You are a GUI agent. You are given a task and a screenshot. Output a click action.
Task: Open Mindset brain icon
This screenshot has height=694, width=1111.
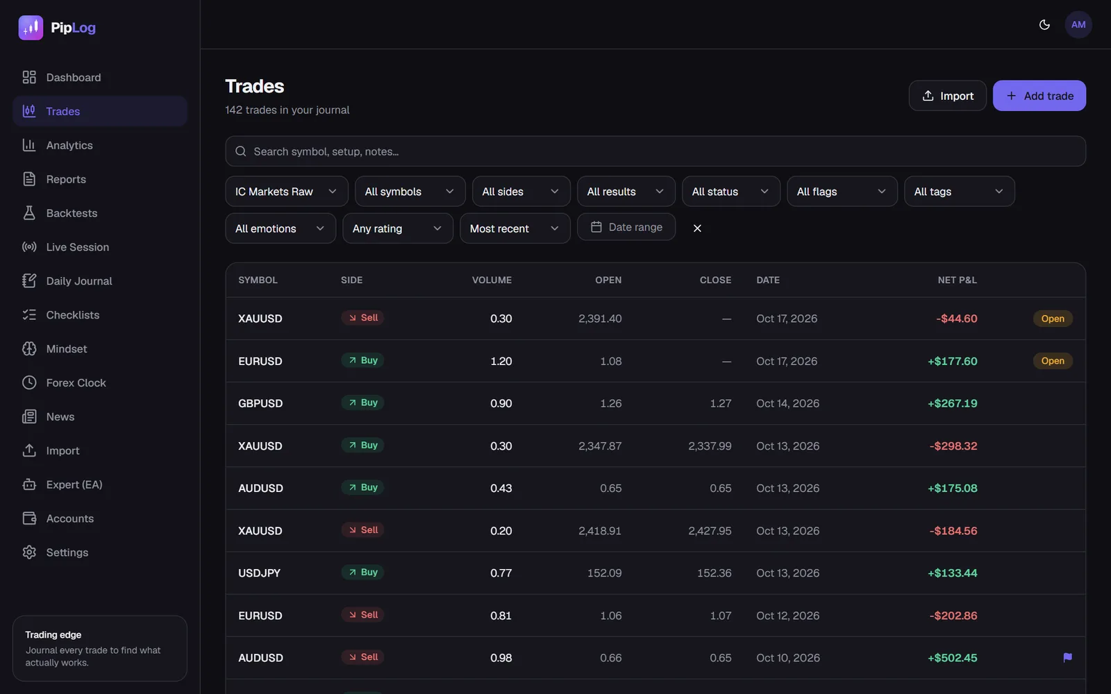29,349
